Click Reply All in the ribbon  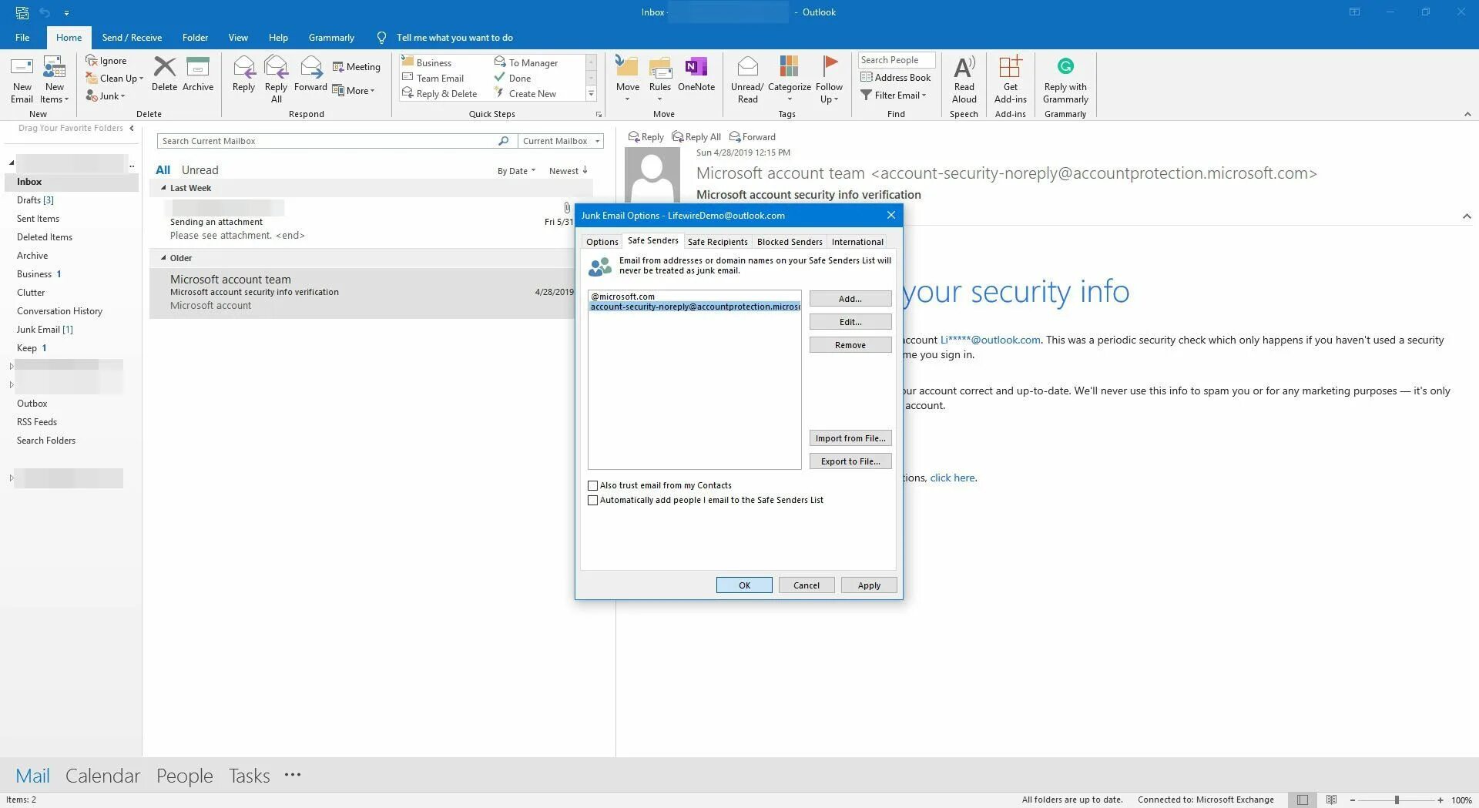click(x=276, y=79)
